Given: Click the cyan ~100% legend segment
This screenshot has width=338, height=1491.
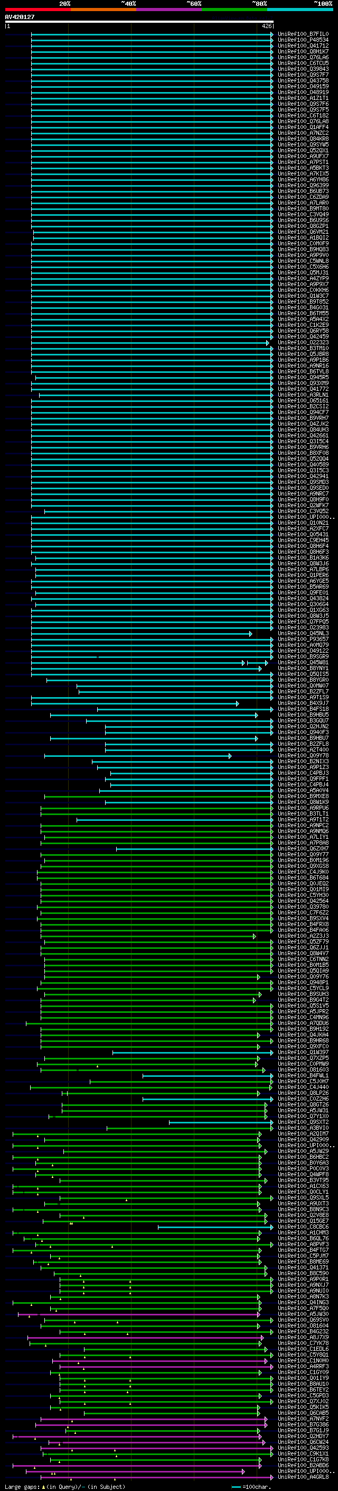Looking at the screenshot, I should [300, 10].
